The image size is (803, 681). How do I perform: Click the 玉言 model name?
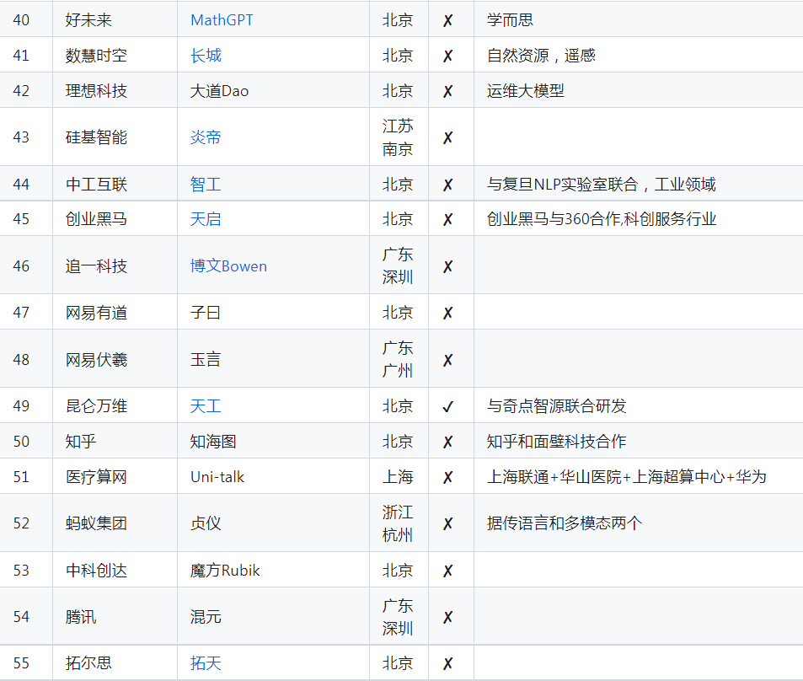pos(206,359)
